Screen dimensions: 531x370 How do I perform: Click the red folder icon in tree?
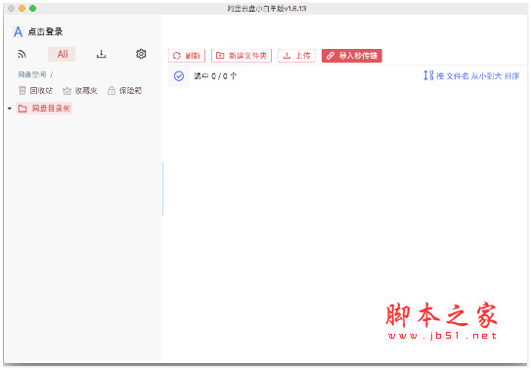(x=22, y=109)
